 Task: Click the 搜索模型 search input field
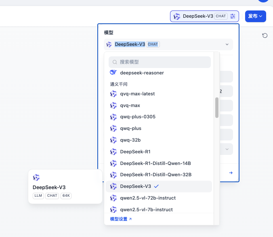160,62
